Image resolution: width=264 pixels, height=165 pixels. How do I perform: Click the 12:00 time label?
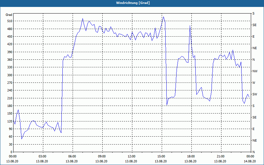pos(131,156)
